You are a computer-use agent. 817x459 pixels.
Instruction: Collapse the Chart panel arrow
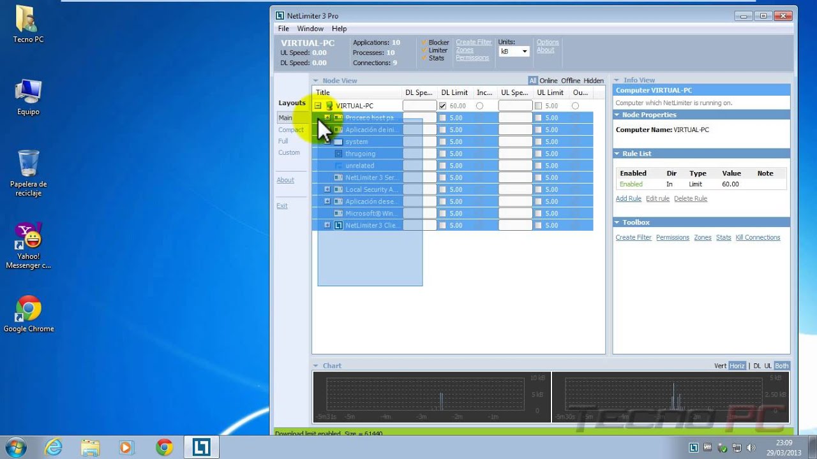[316, 366]
